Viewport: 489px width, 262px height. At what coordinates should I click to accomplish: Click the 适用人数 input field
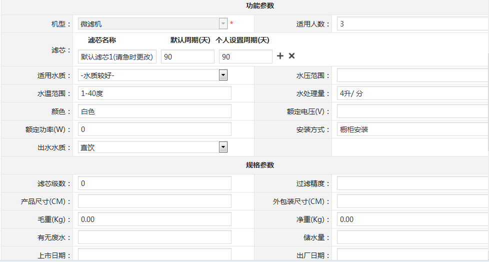(412, 23)
